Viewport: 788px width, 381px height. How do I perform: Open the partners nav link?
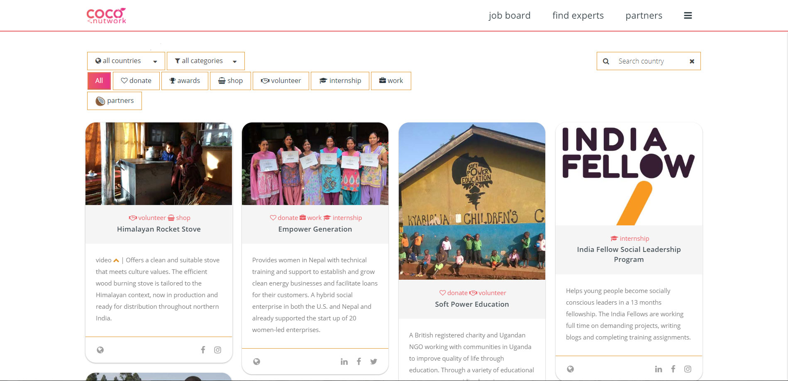coord(644,15)
